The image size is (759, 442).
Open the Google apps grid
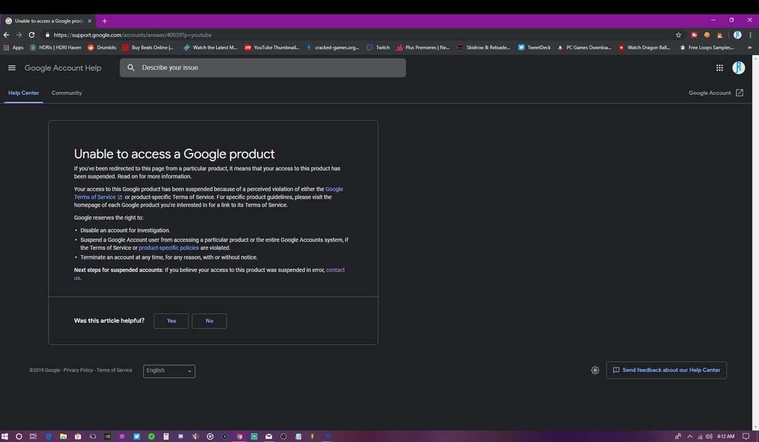[x=720, y=68]
